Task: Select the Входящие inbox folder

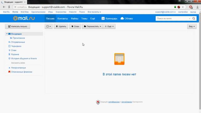Action: click(16, 34)
